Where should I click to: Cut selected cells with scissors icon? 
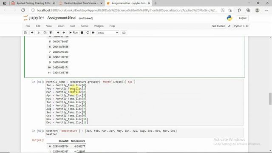[39, 33]
